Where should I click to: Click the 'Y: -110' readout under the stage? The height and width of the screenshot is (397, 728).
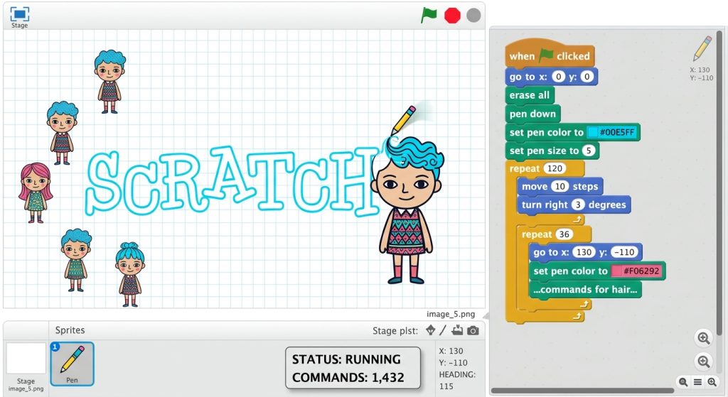pos(453,363)
